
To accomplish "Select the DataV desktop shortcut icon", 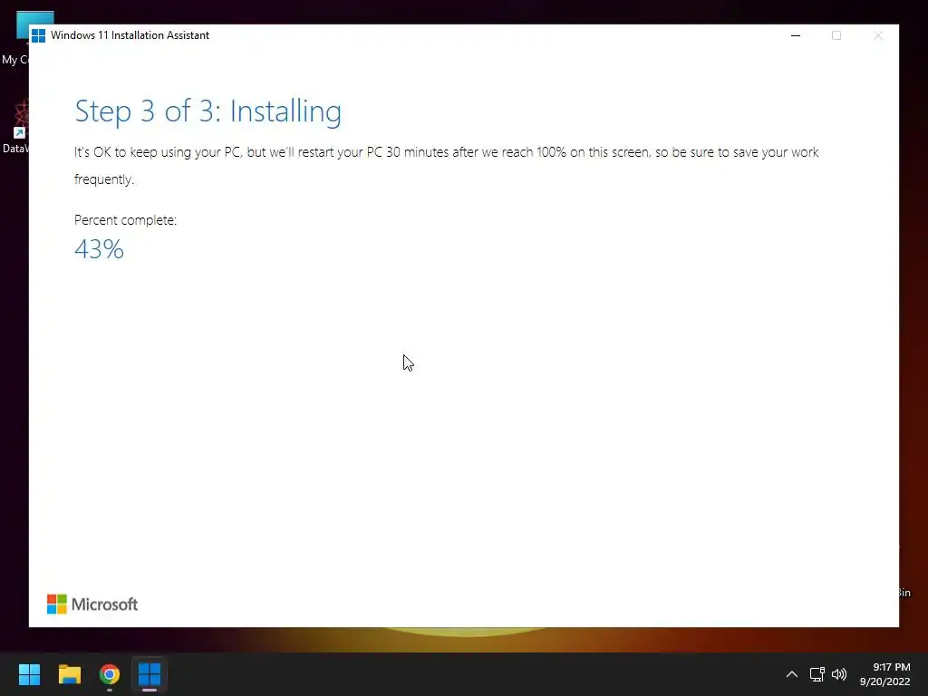I will click(x=16, y=127).
